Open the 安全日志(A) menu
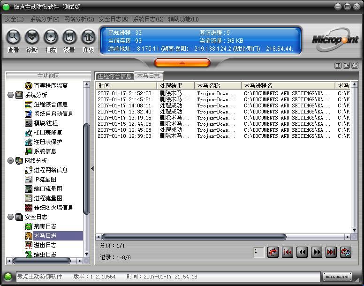364x286 pixels. (x=114, y=19)
